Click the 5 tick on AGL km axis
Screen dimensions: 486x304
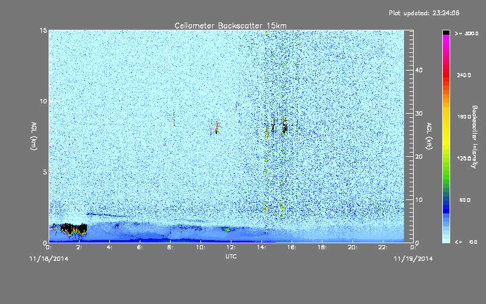click(45, 172)
